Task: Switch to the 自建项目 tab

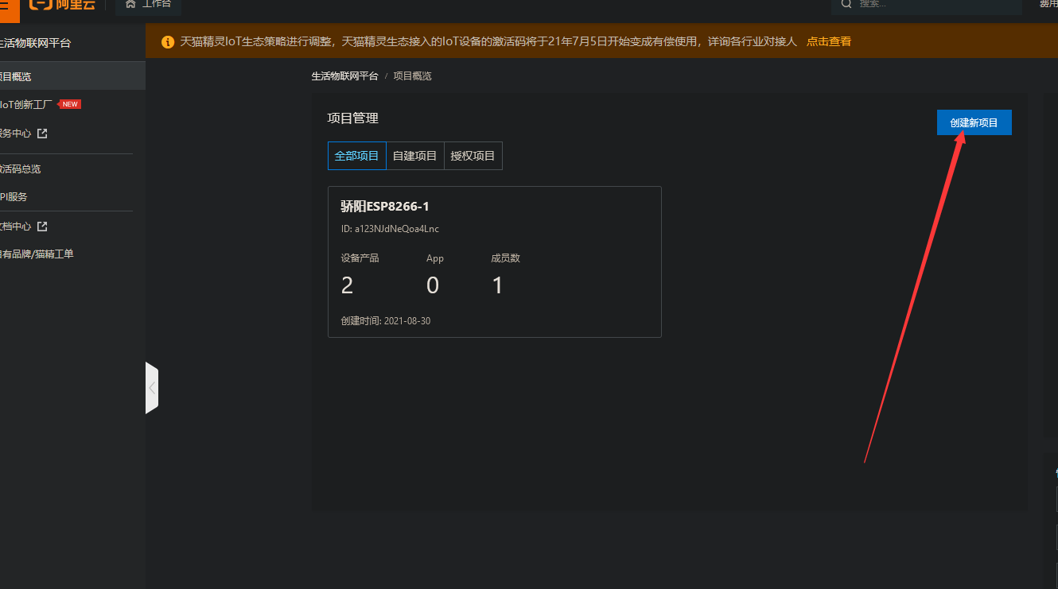Action: pyautogui.click(x=415, y=156)
